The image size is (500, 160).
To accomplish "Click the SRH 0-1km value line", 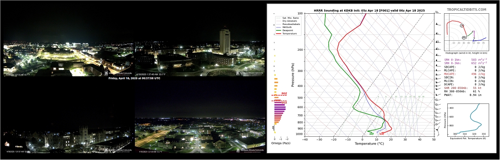I will coord(466,60).
